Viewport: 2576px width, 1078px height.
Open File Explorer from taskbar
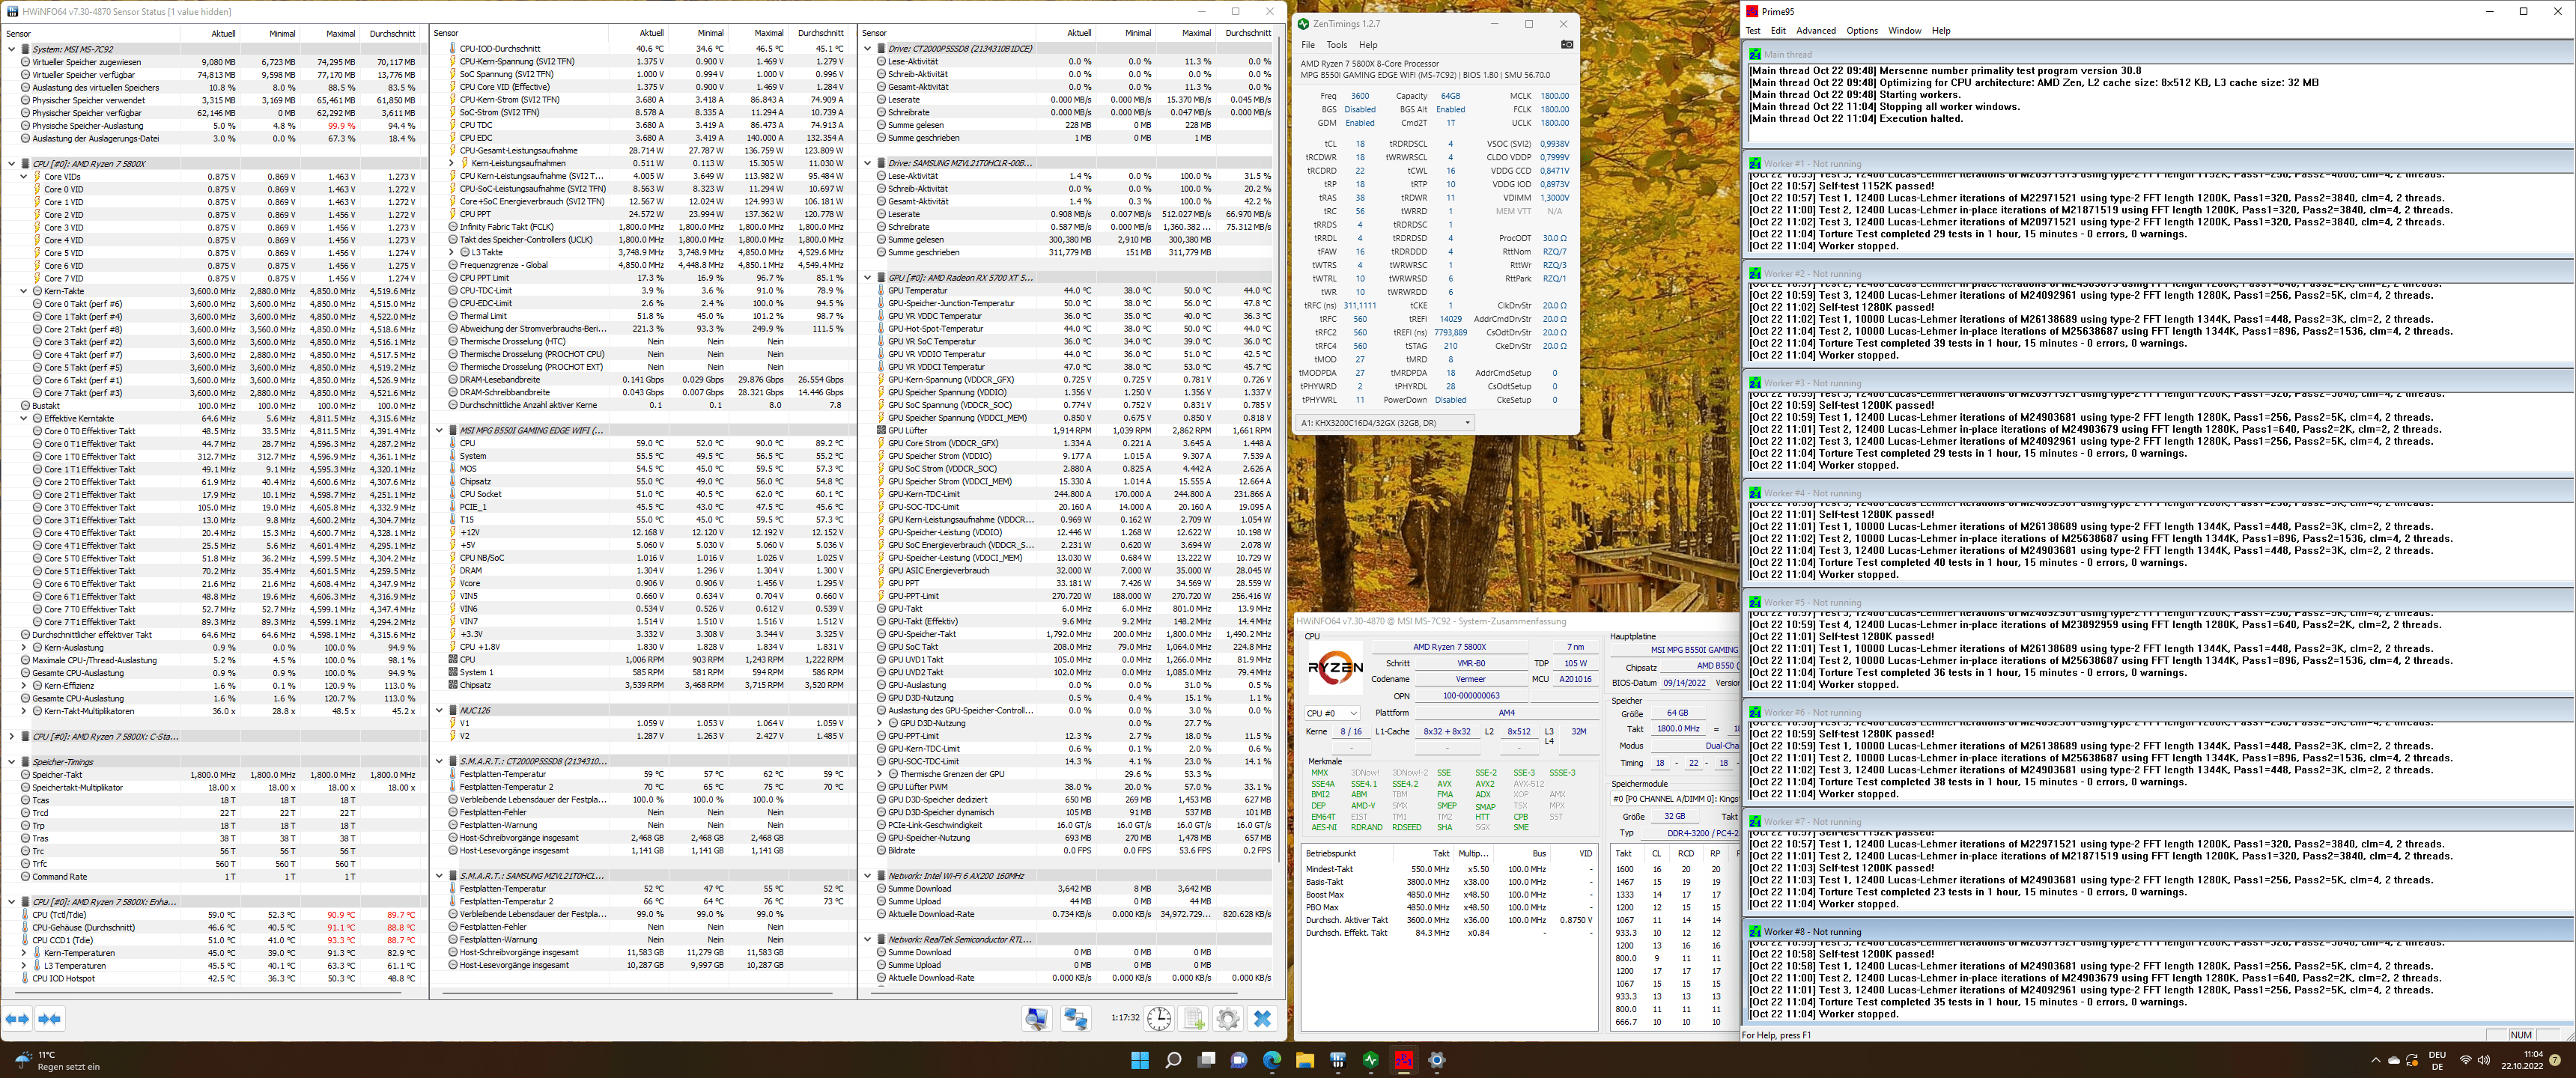pyautogui.click(x=1305, y=1060)
